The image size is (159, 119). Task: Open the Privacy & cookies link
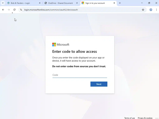point(145,118)
